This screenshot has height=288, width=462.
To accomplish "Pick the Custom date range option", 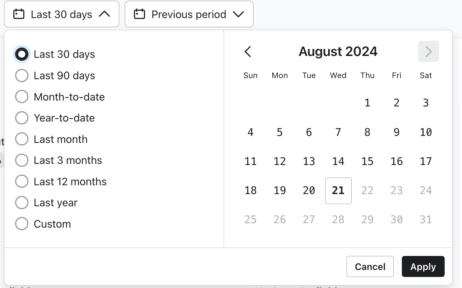I will pos(22,224).
